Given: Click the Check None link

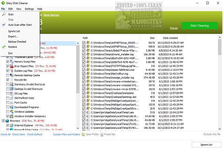Looking at the screenshot, I should [x=19, y=134].
